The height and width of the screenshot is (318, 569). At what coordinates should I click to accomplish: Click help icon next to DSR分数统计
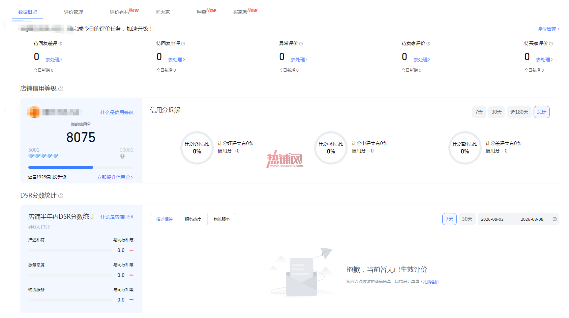[x=61, y=196]
